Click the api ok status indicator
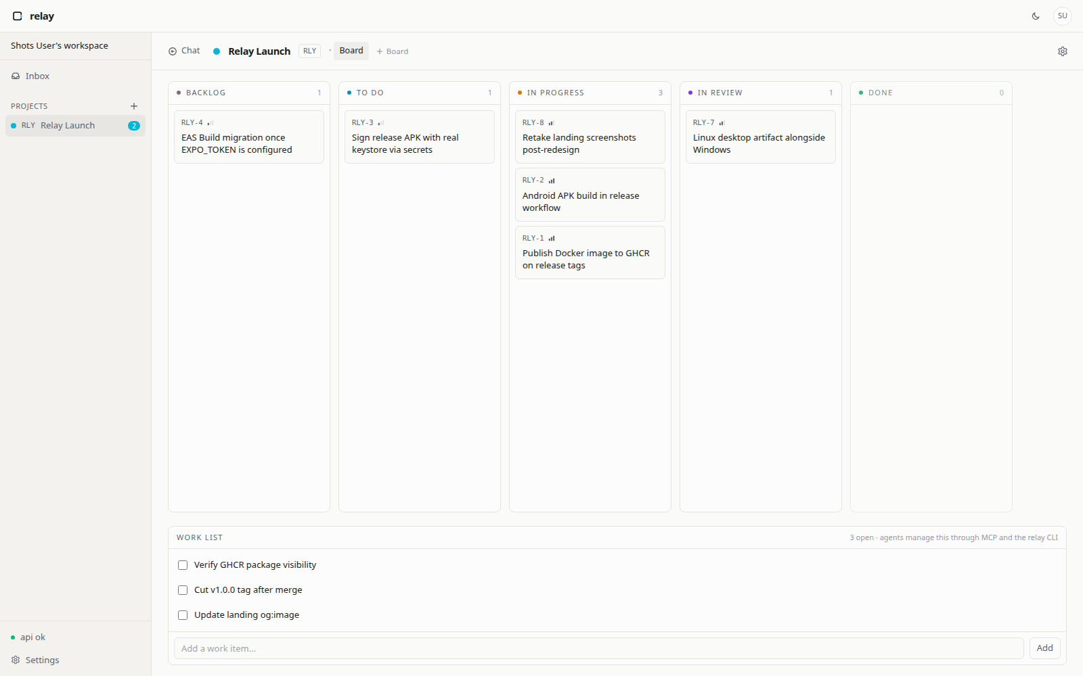This screenshot has width=1083, height=676. [x=28, y=637]
